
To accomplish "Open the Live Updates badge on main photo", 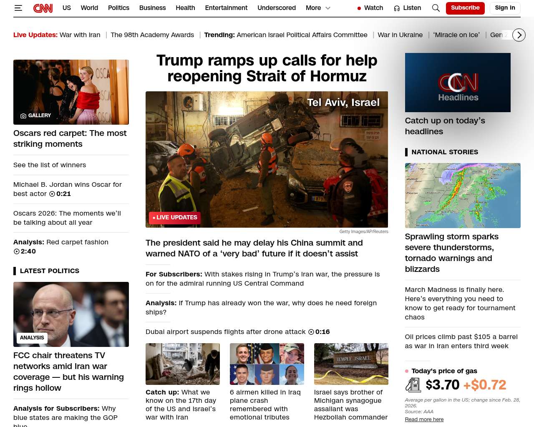I will coord(175,218).
